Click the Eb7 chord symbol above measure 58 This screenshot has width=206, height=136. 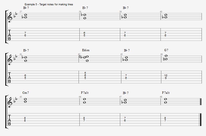85,8
